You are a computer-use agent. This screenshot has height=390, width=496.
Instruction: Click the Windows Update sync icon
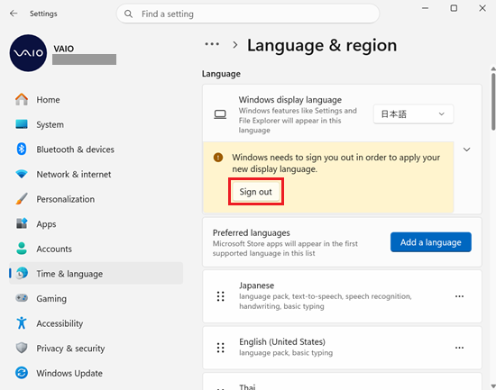[x=22, y=373]
